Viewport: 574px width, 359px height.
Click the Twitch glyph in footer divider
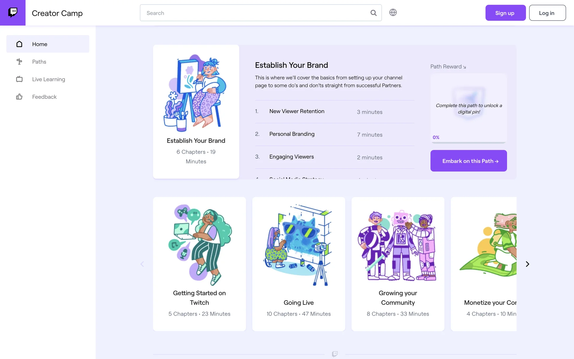point(335,354)
